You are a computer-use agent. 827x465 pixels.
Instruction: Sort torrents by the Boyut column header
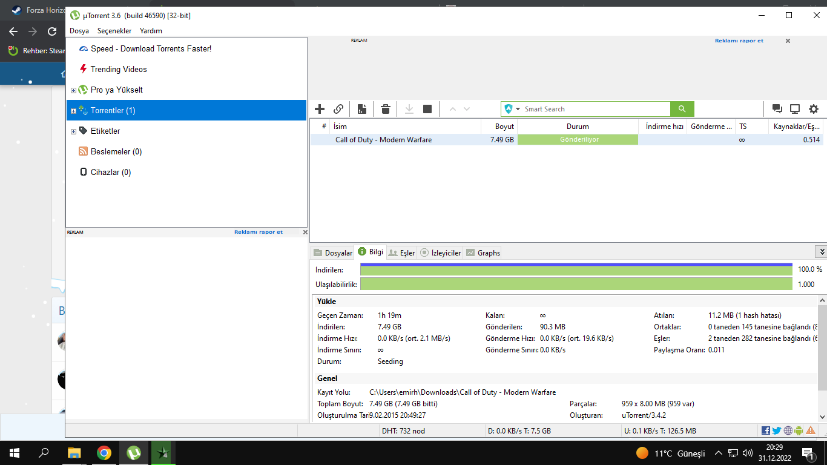tap(499, 127)
